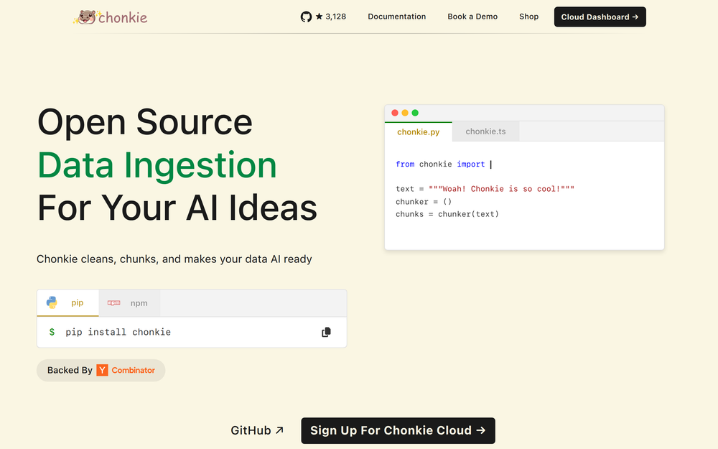Click the npm logo icon
The image size is (718, 449).
[113, 303]
